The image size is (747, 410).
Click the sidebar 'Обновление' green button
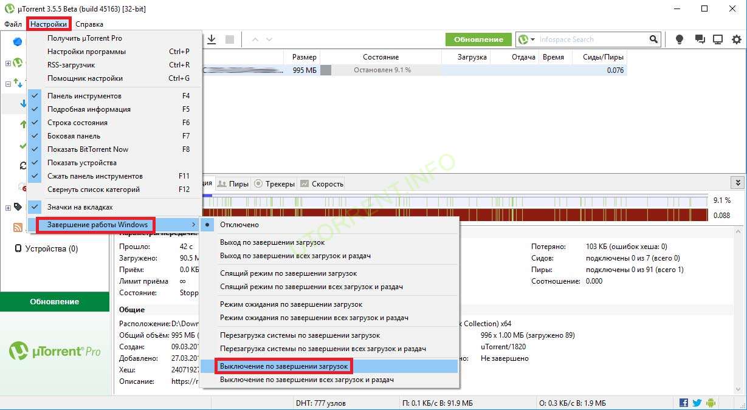[55, 302]
